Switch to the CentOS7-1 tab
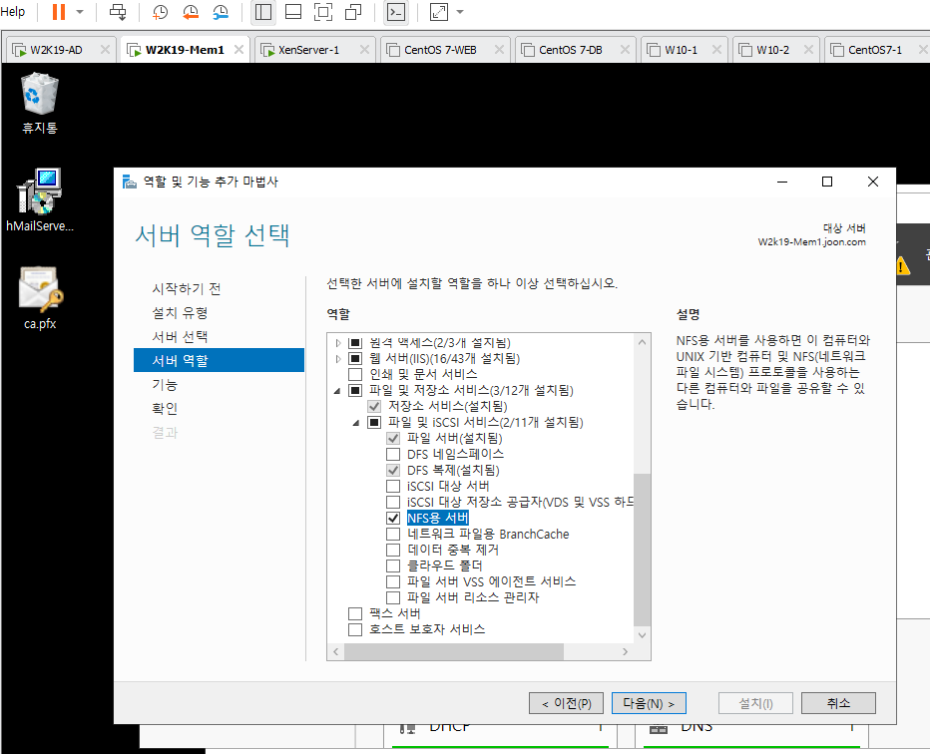 pos(875,50)
